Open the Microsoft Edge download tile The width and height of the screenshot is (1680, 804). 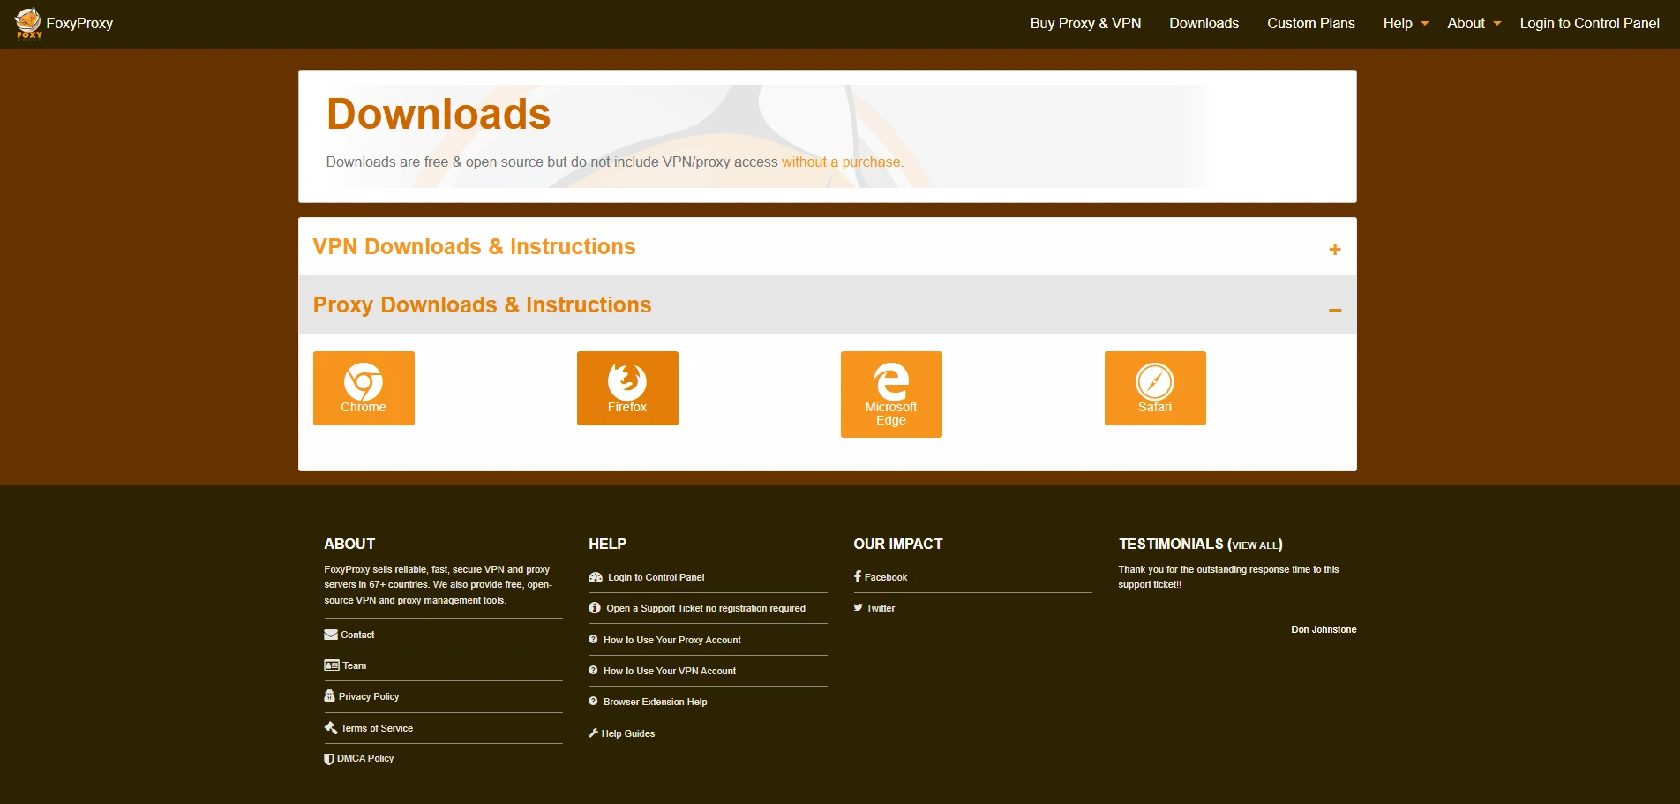tap(891, 394)
